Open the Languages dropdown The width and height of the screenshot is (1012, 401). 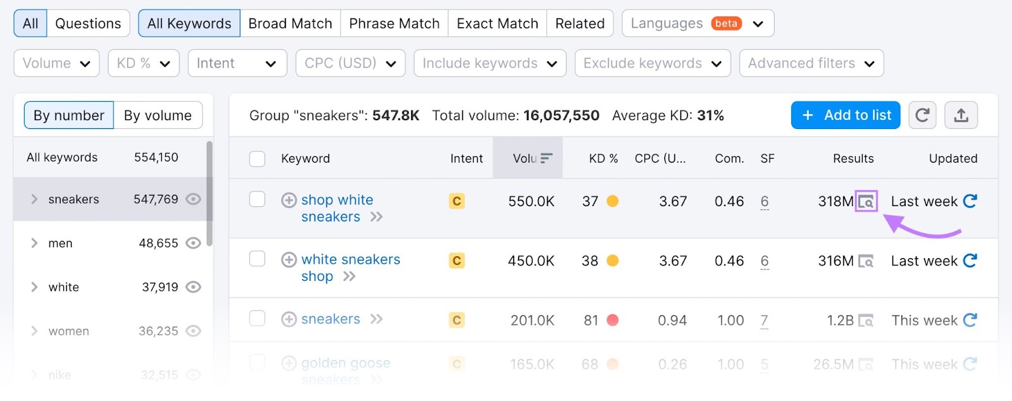[697, 23]
